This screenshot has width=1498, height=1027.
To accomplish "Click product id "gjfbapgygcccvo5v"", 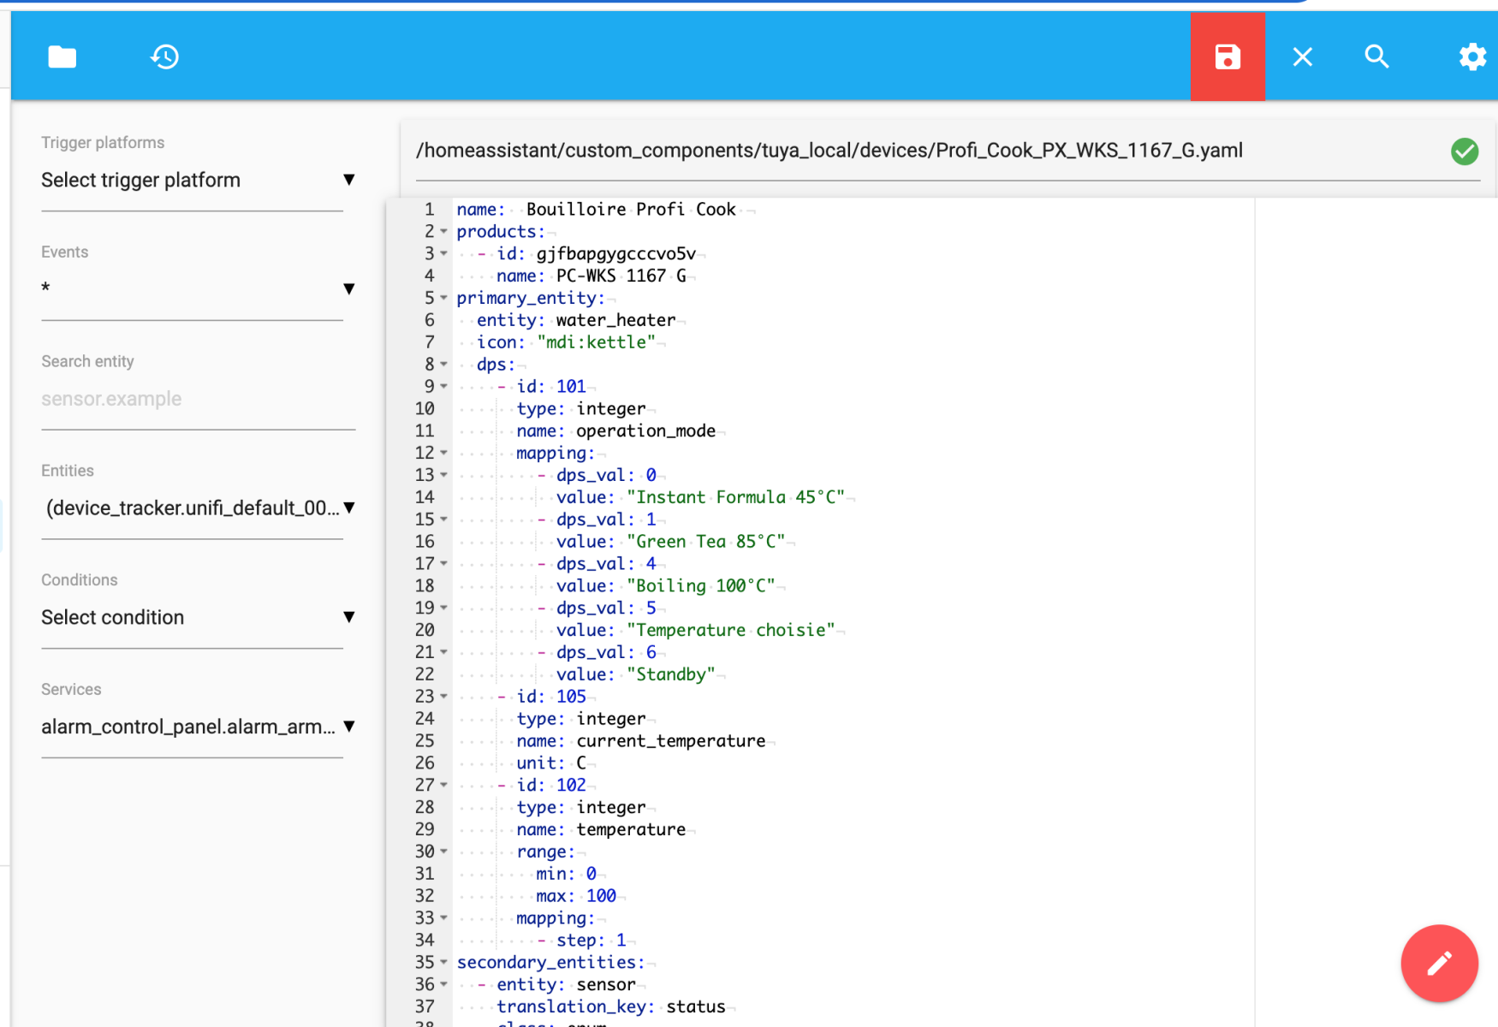I will 616,254.
